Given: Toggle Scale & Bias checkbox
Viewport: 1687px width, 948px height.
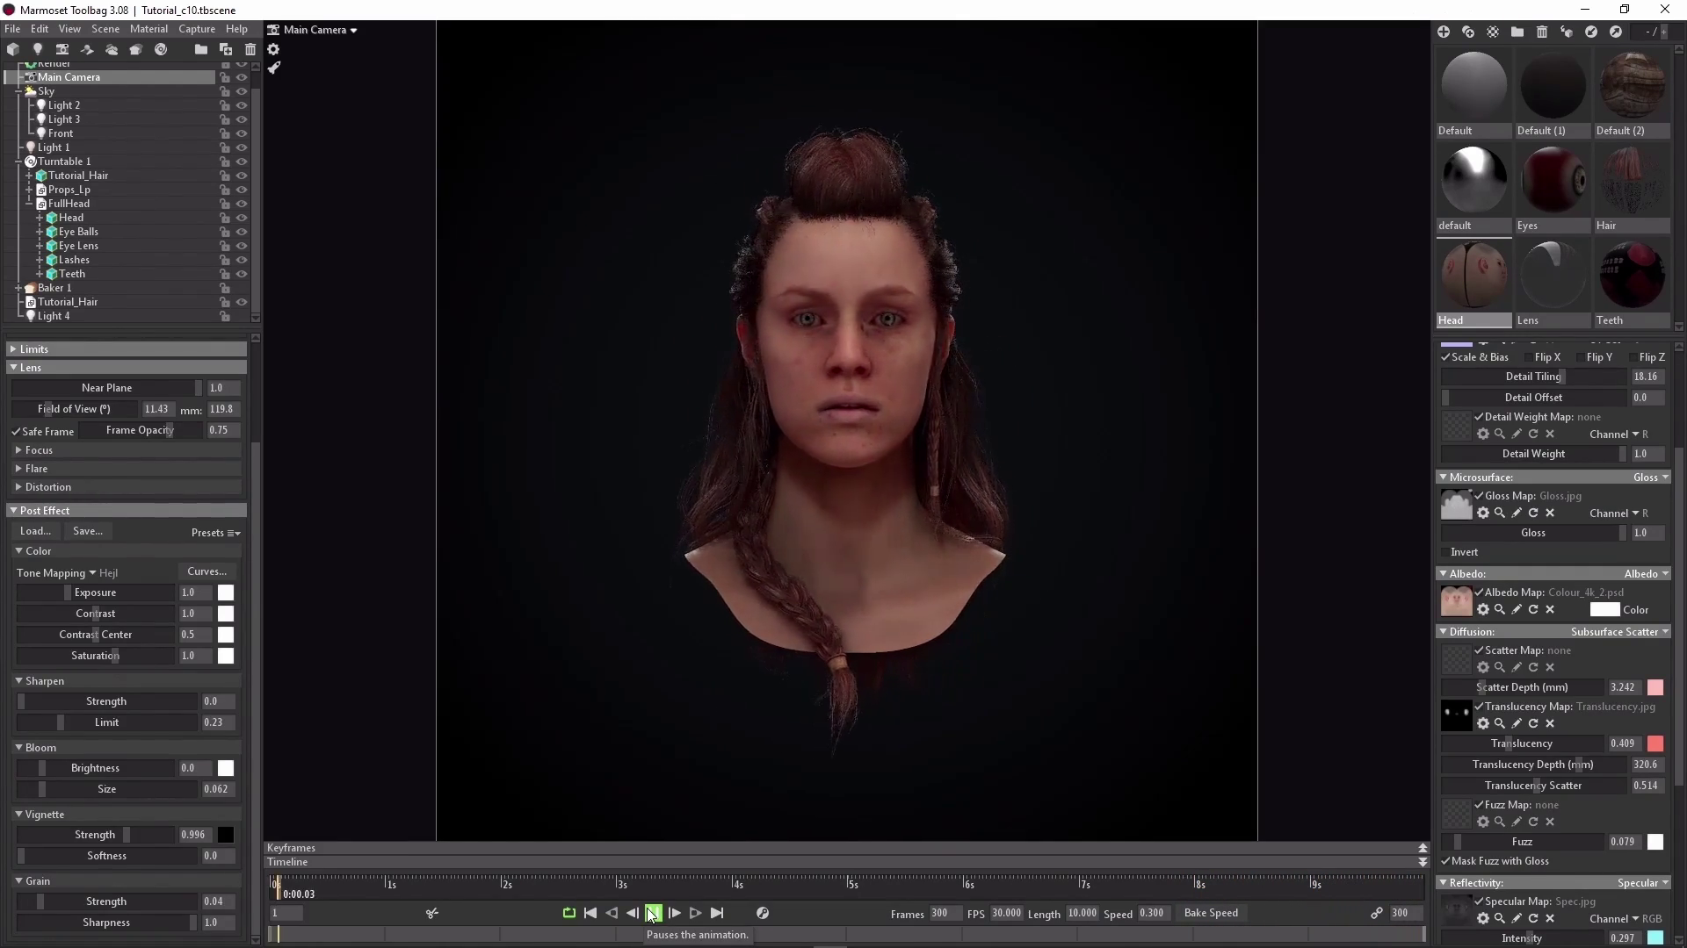Looking at the screenshot, I should 1445,357.
